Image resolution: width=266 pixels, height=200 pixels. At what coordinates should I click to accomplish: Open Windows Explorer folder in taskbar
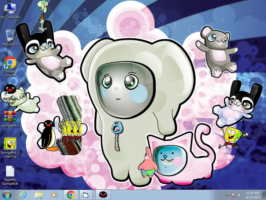point(39,195)
